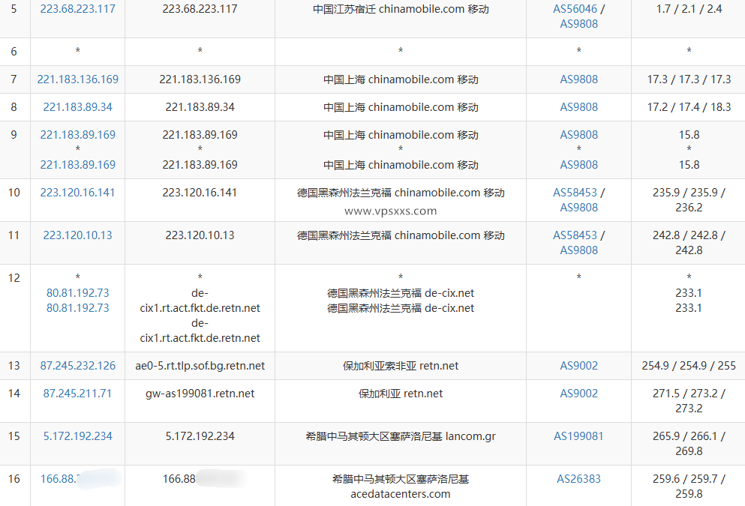The height and width of the screenshot is (506, 745).
Task: Select latency 235.9 / 235.9 / 236.2
Action: point(689,200)
